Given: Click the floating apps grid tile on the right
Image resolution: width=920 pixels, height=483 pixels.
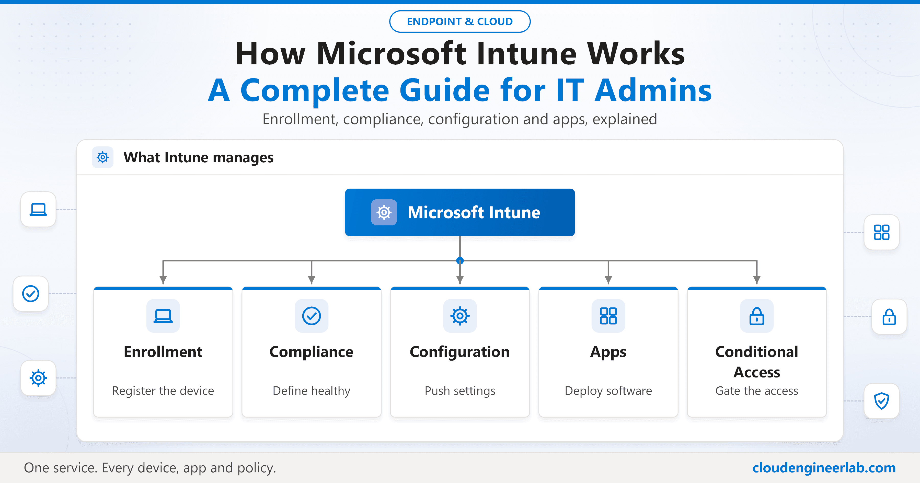Looking at the screenshot, I should (x=881, y=232).
